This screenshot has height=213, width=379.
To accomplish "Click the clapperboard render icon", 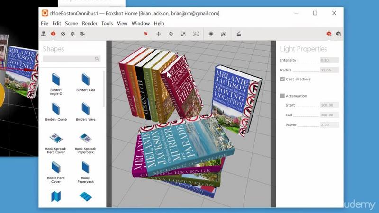I will tap(239, 34).
